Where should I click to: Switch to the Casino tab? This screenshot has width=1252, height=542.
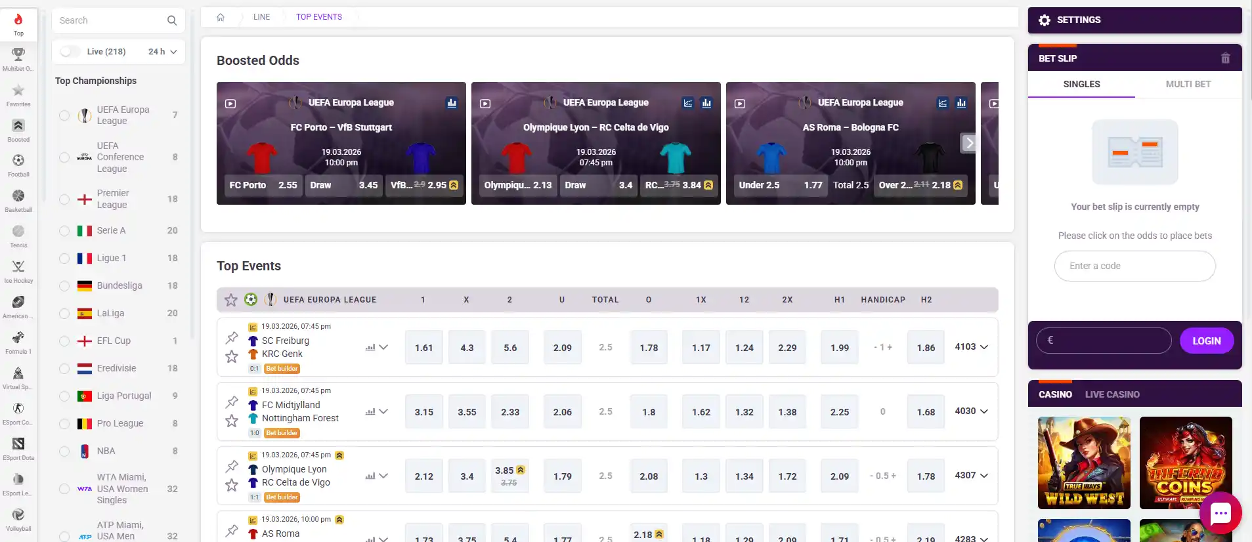click(1055, 394)
